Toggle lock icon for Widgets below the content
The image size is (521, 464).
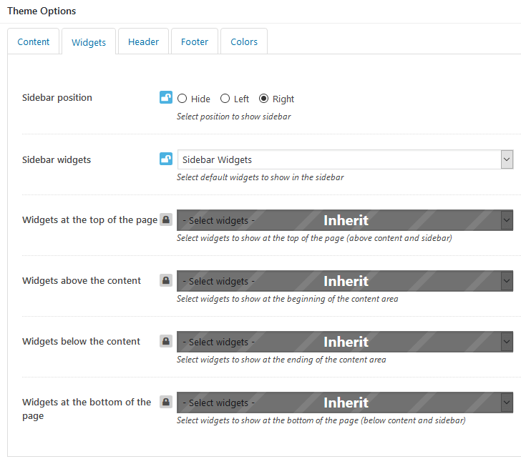click(x=166, y=341)
